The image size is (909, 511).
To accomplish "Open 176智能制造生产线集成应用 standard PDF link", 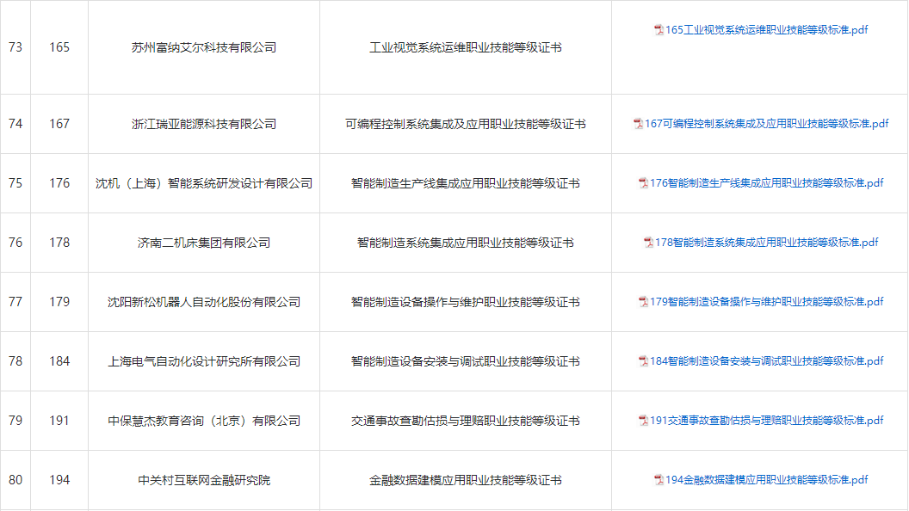I will [766, 183].
